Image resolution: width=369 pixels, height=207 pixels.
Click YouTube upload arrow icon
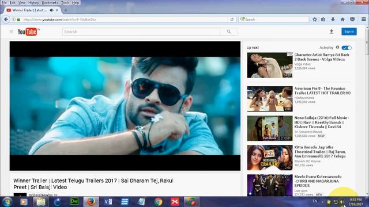(332, 32)
